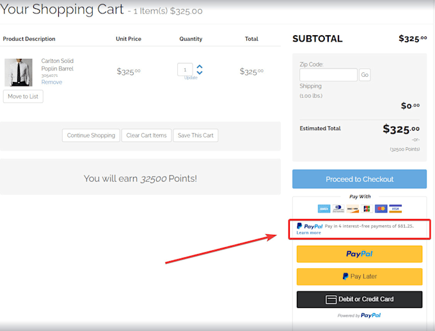The width and height of the screenshot is (435, 331).
Task: Open the Carlton shirt product thumbnail
Action: pos(19,72)
